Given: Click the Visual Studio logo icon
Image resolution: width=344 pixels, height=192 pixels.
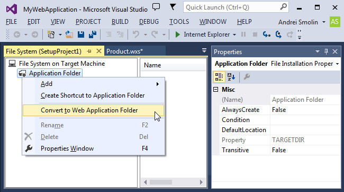Looking at the screenshot, I should tap(12, 9).
